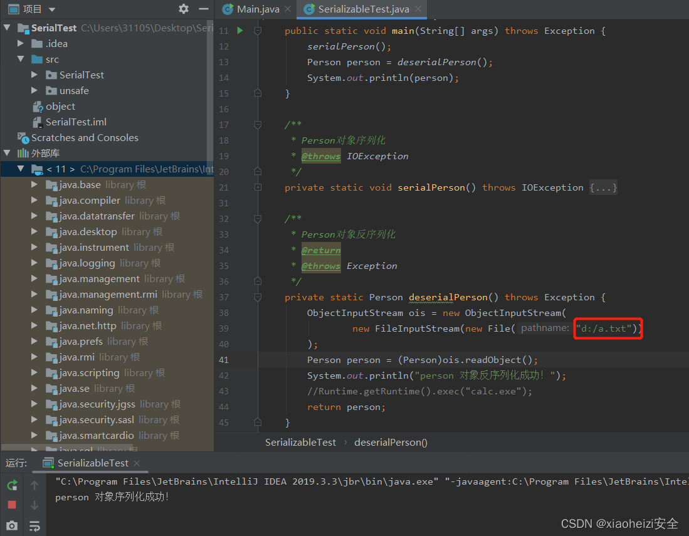Close the SerializableTest run tab
Viewport: 689px width, 536px height.
[x=137, y=463]
